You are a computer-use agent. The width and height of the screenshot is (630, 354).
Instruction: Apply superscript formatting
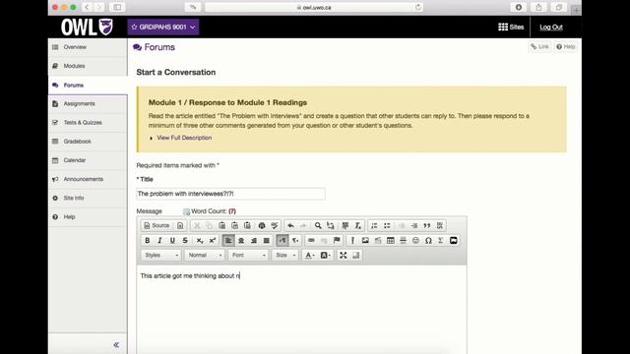tap(213, 240)
